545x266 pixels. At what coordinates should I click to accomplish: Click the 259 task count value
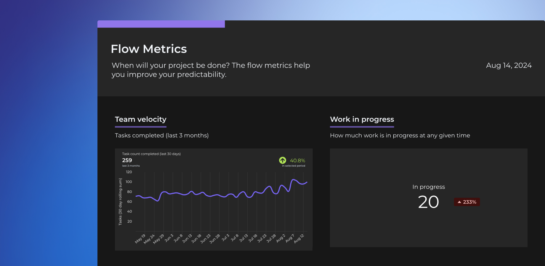[x=127, y=160]
